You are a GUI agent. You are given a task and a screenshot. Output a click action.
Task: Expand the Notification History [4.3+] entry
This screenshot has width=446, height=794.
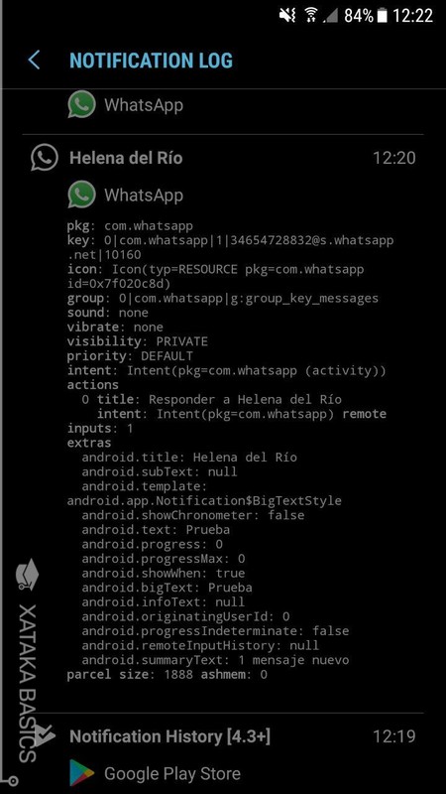click(222, 735)
